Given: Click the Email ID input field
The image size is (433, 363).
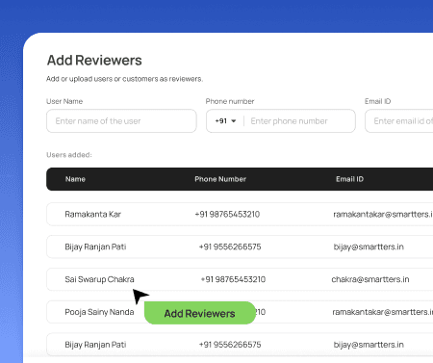Looking at the screenshot, I should click(x=399, y=121).
